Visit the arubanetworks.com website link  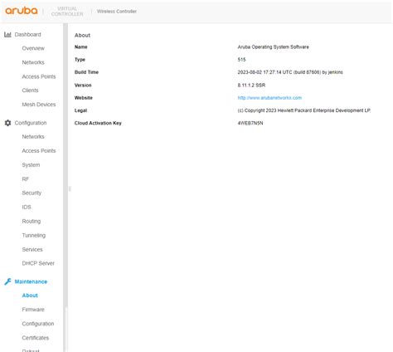click(x=269, y=98)
